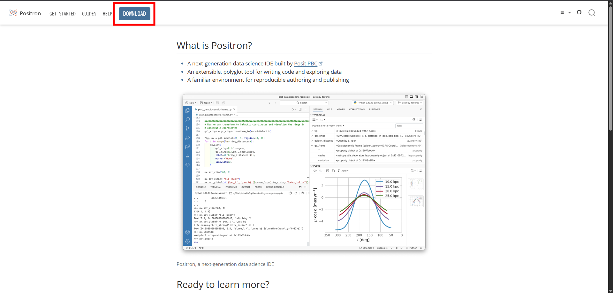The height and width of the screenshot is (293, 613).
Task: Click the Download button
Action: 134,14
